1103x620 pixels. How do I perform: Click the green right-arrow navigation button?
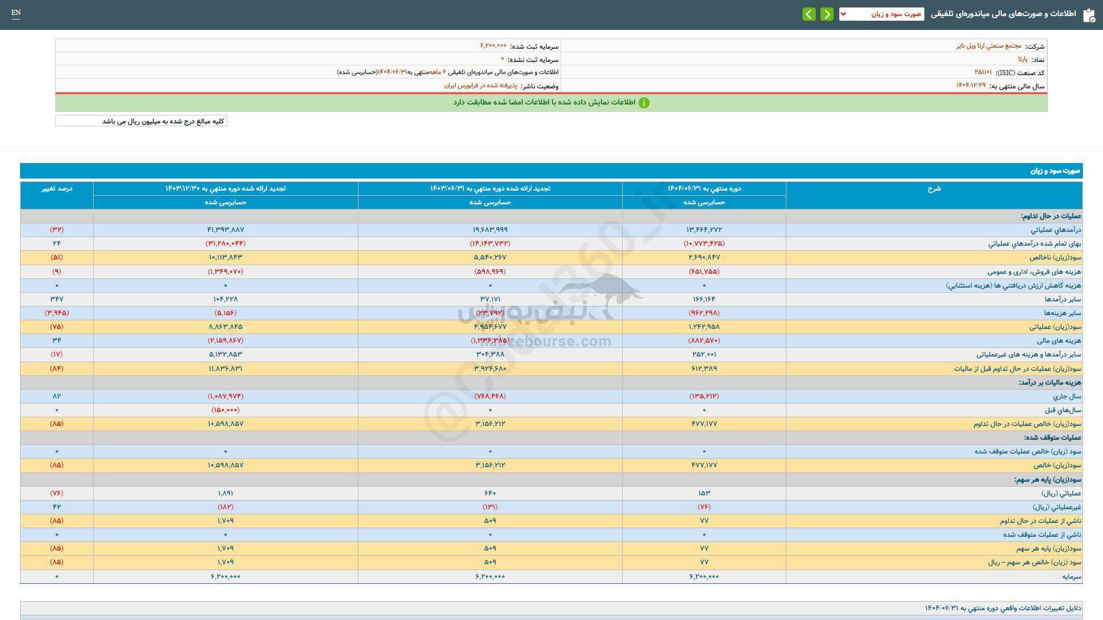coord(827,14)
